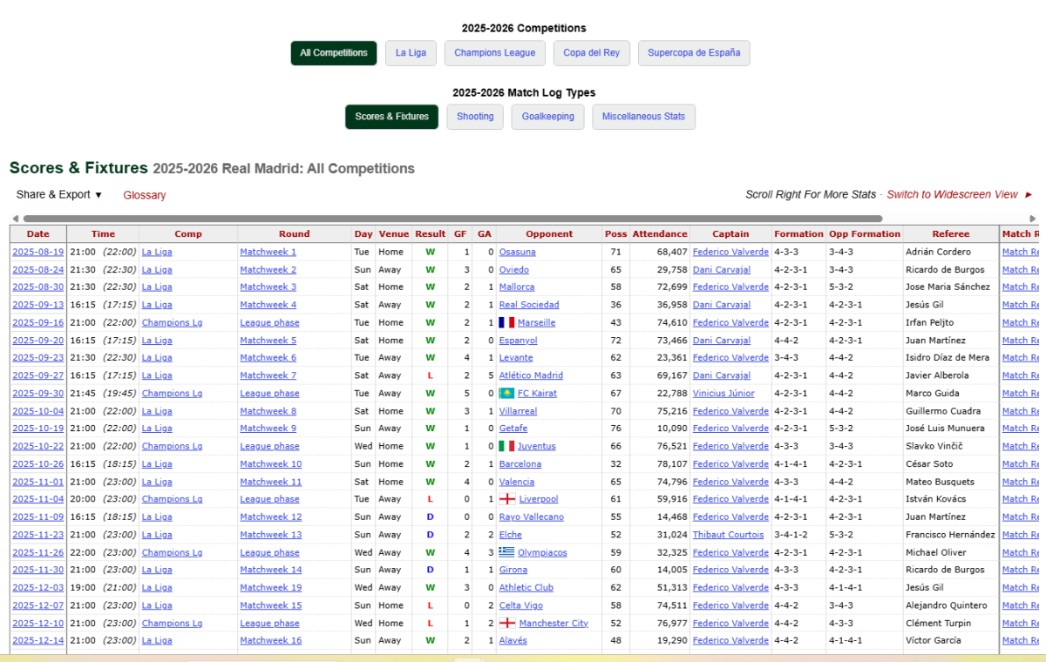Open the 2025-12-14 match date link
This screenshot has height=662, width=1046.
(38, 640)
